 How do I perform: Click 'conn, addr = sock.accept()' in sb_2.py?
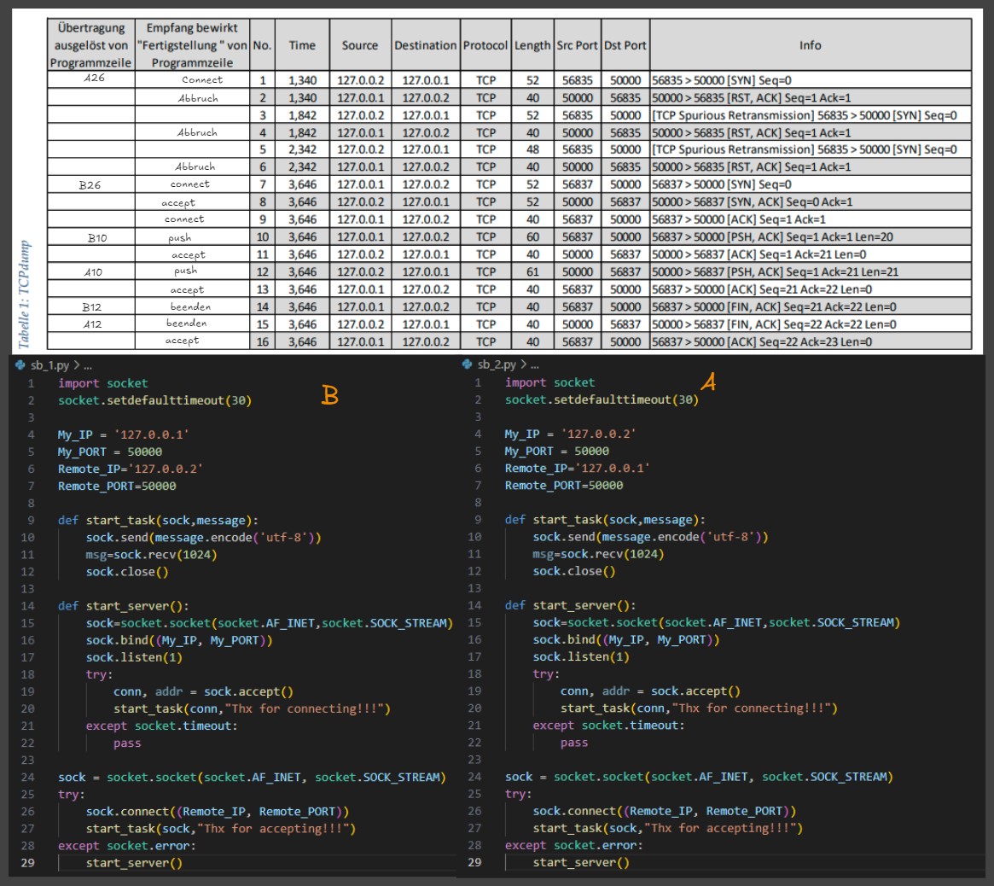click(650, 691)
